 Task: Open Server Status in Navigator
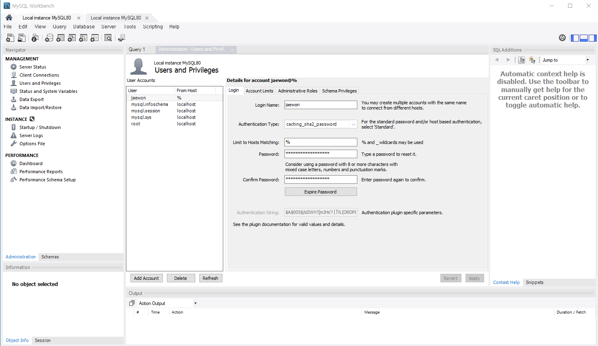(33, 67)
